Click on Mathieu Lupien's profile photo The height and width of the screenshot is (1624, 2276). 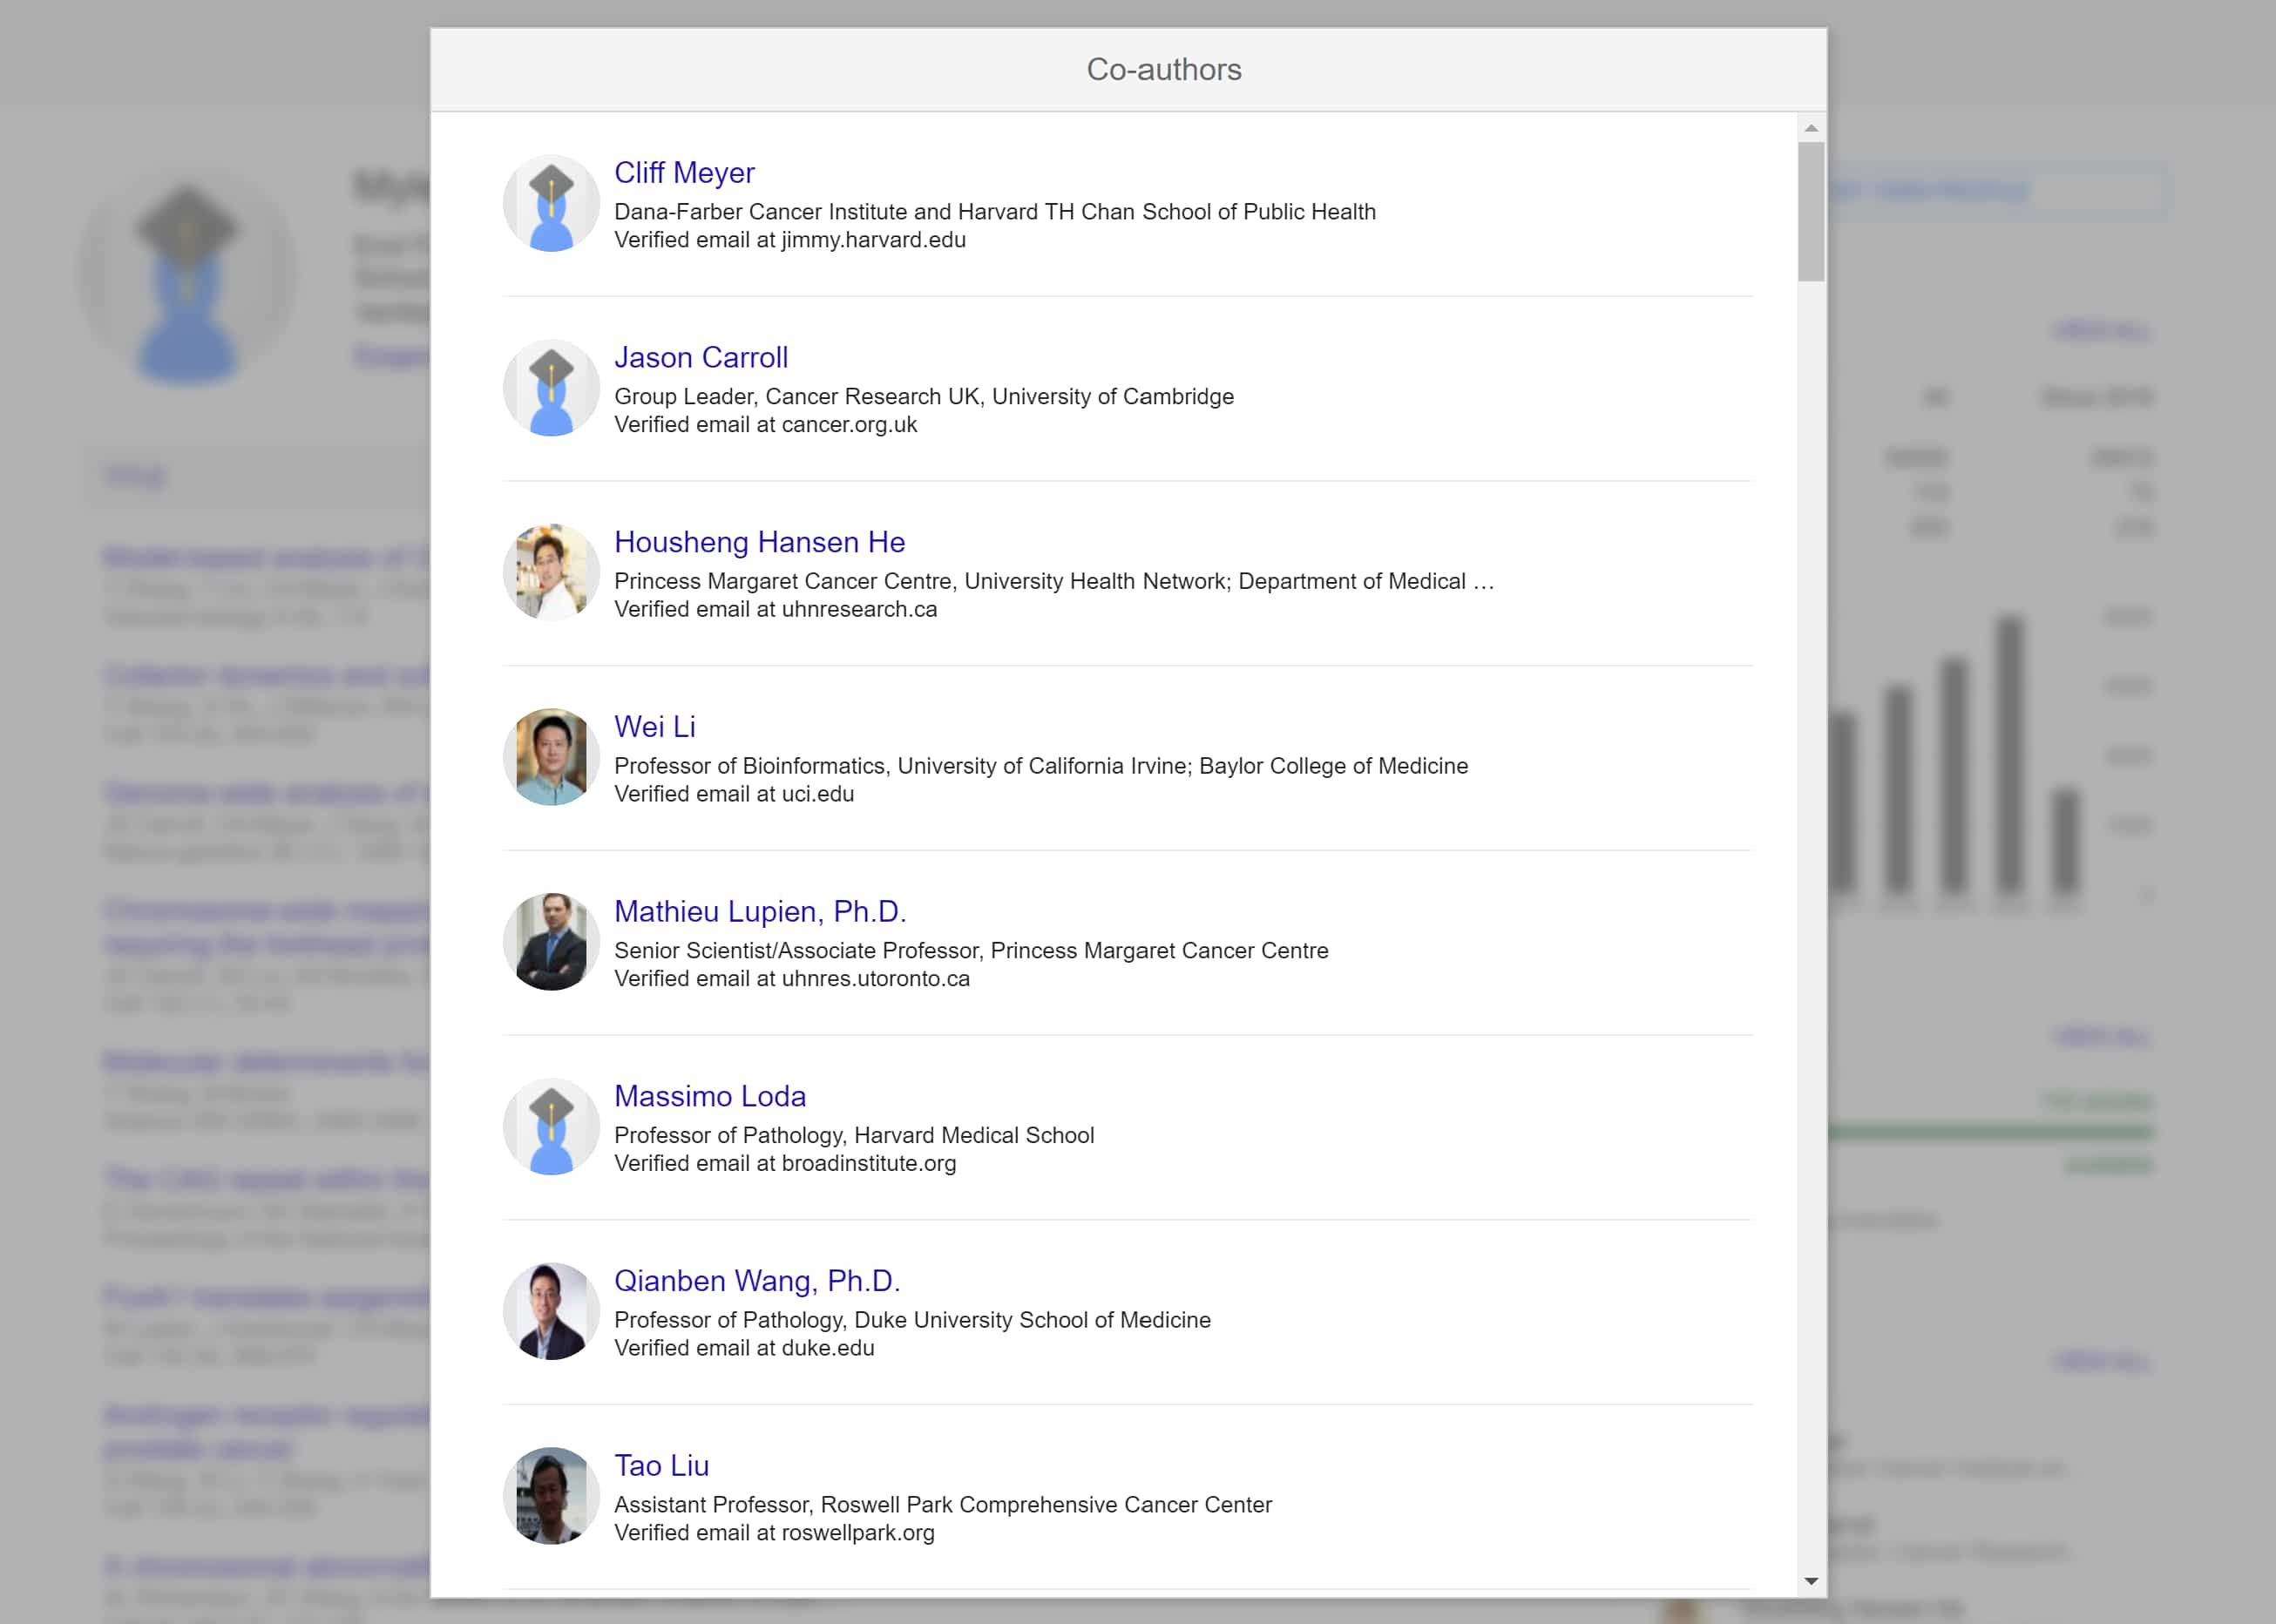(x=550, y=942)
